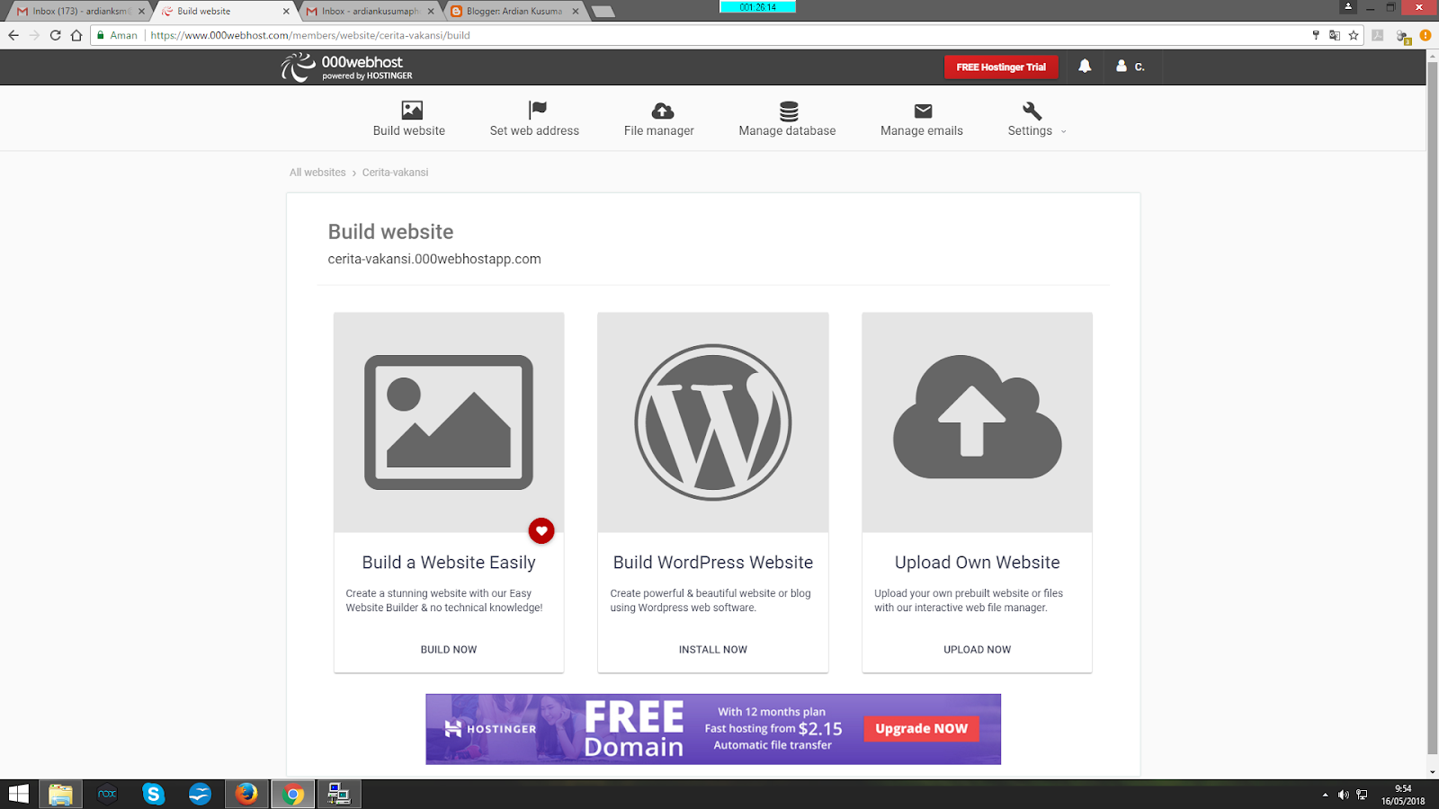The height and width of the screenshot is (809, 1439).
Task: Open File Explorer from the taskbar
Action: point(60,794)
